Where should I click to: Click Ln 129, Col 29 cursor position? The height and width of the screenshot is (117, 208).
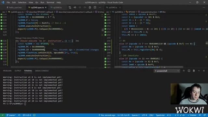click(123, 115)
